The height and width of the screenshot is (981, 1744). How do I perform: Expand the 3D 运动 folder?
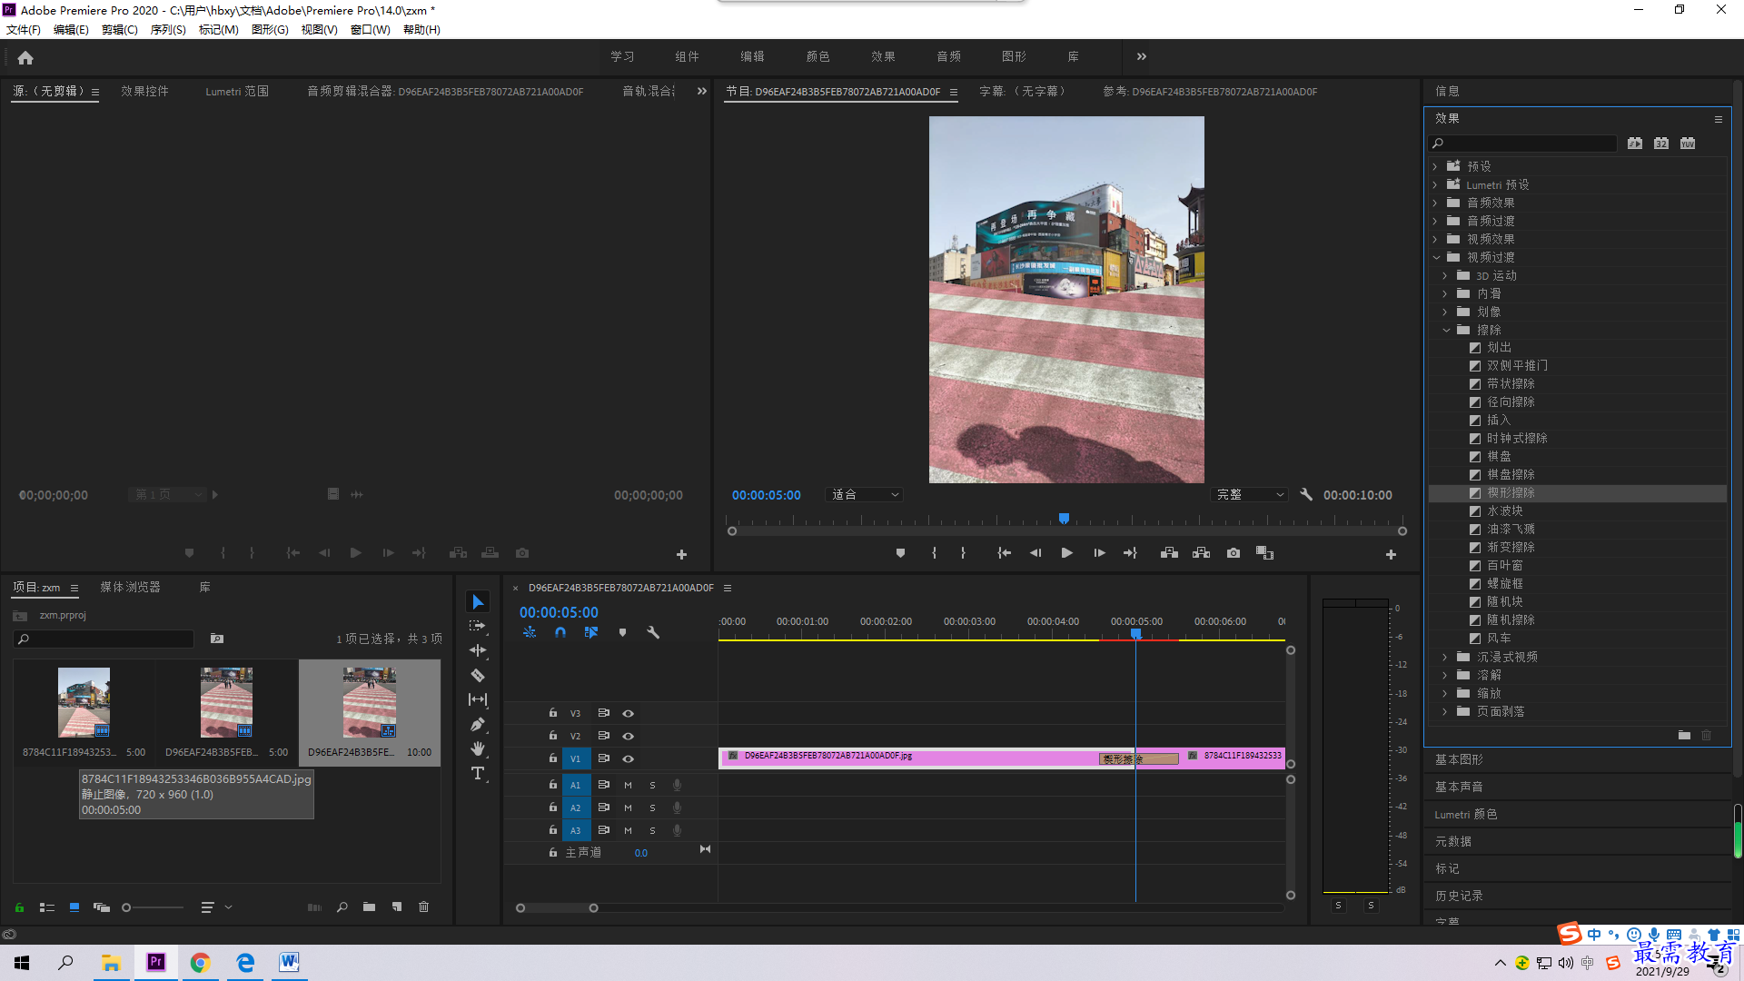coord(1445,275)
